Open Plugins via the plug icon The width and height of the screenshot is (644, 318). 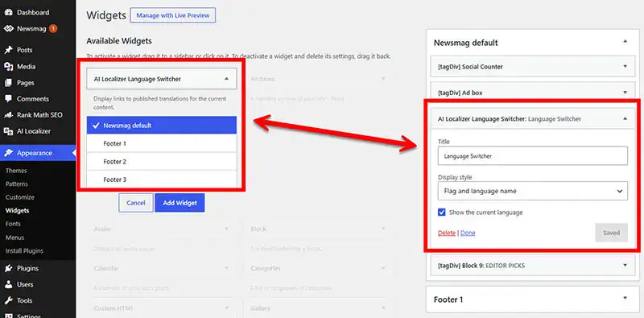9,268
